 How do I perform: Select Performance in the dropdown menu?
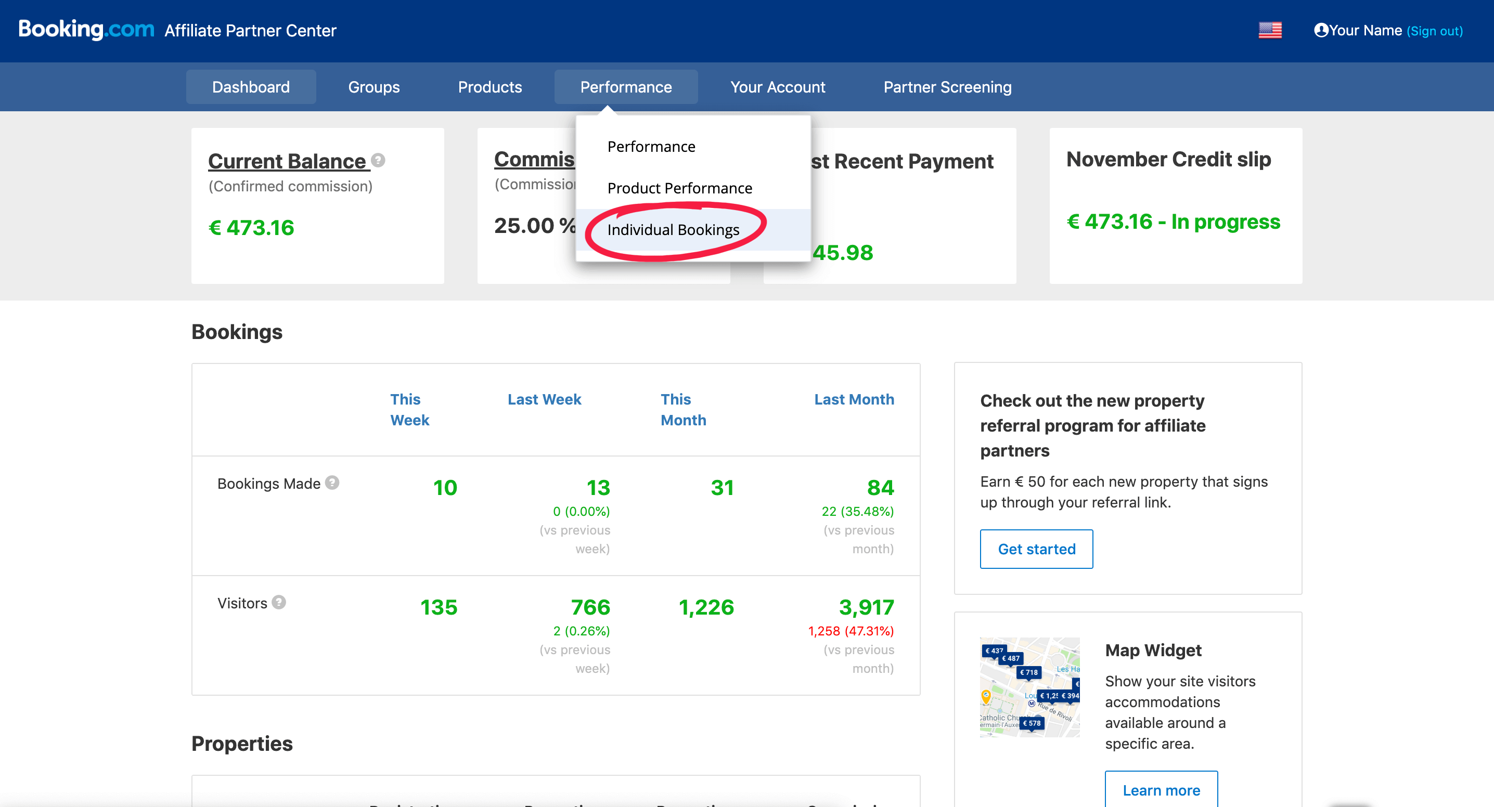(693, 147)
